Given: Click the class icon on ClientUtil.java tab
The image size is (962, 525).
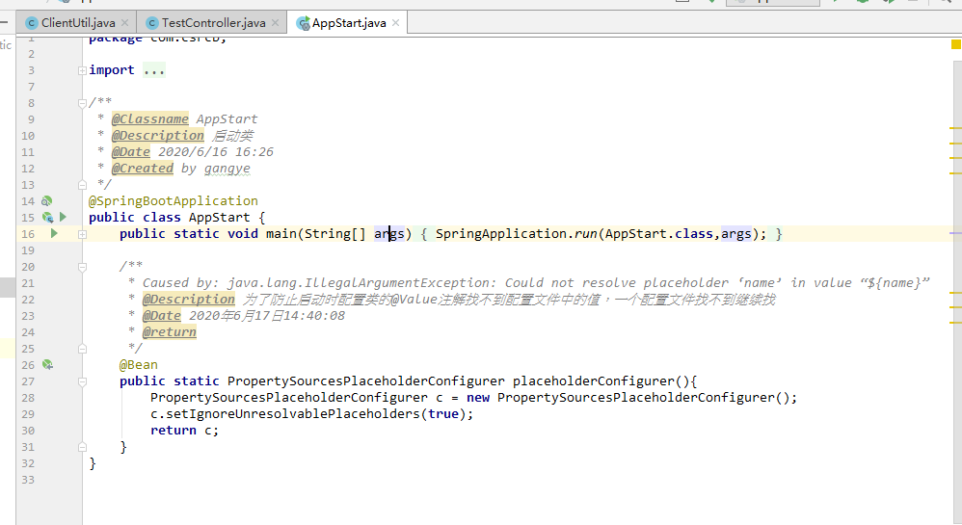Looking at the screenshot, I should tap(32, 23).
